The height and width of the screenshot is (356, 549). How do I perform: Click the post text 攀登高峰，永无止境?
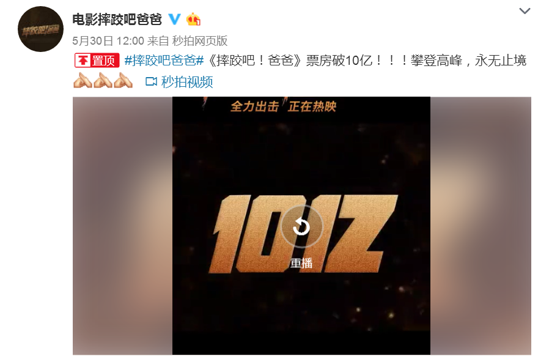pos(468,61)
